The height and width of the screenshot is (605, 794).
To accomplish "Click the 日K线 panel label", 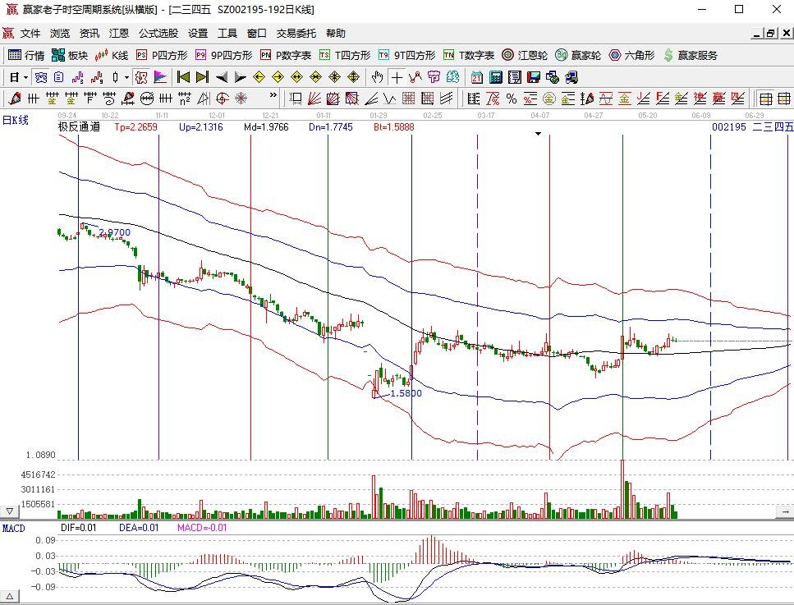I will pos(16,121).
